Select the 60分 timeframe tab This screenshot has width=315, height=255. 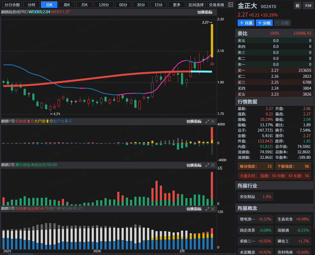point(123,5)
